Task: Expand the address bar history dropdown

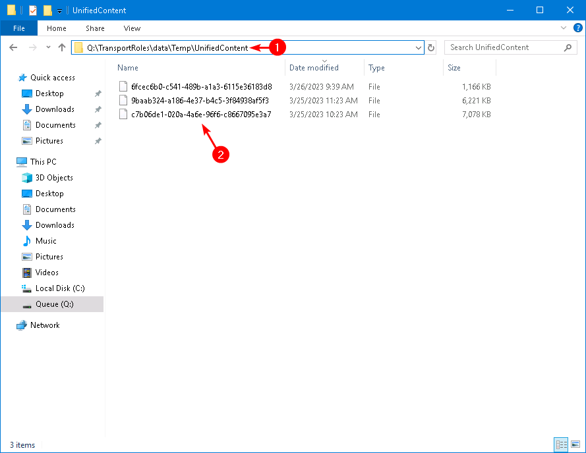Action: [418, 47]
